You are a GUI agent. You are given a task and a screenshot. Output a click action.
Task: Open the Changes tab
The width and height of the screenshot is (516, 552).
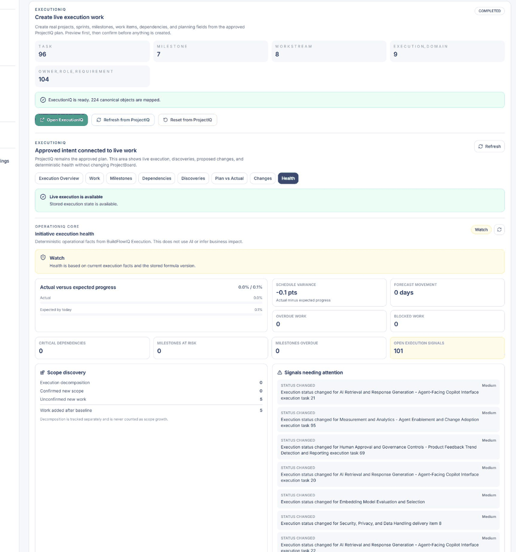click(263, 178)
